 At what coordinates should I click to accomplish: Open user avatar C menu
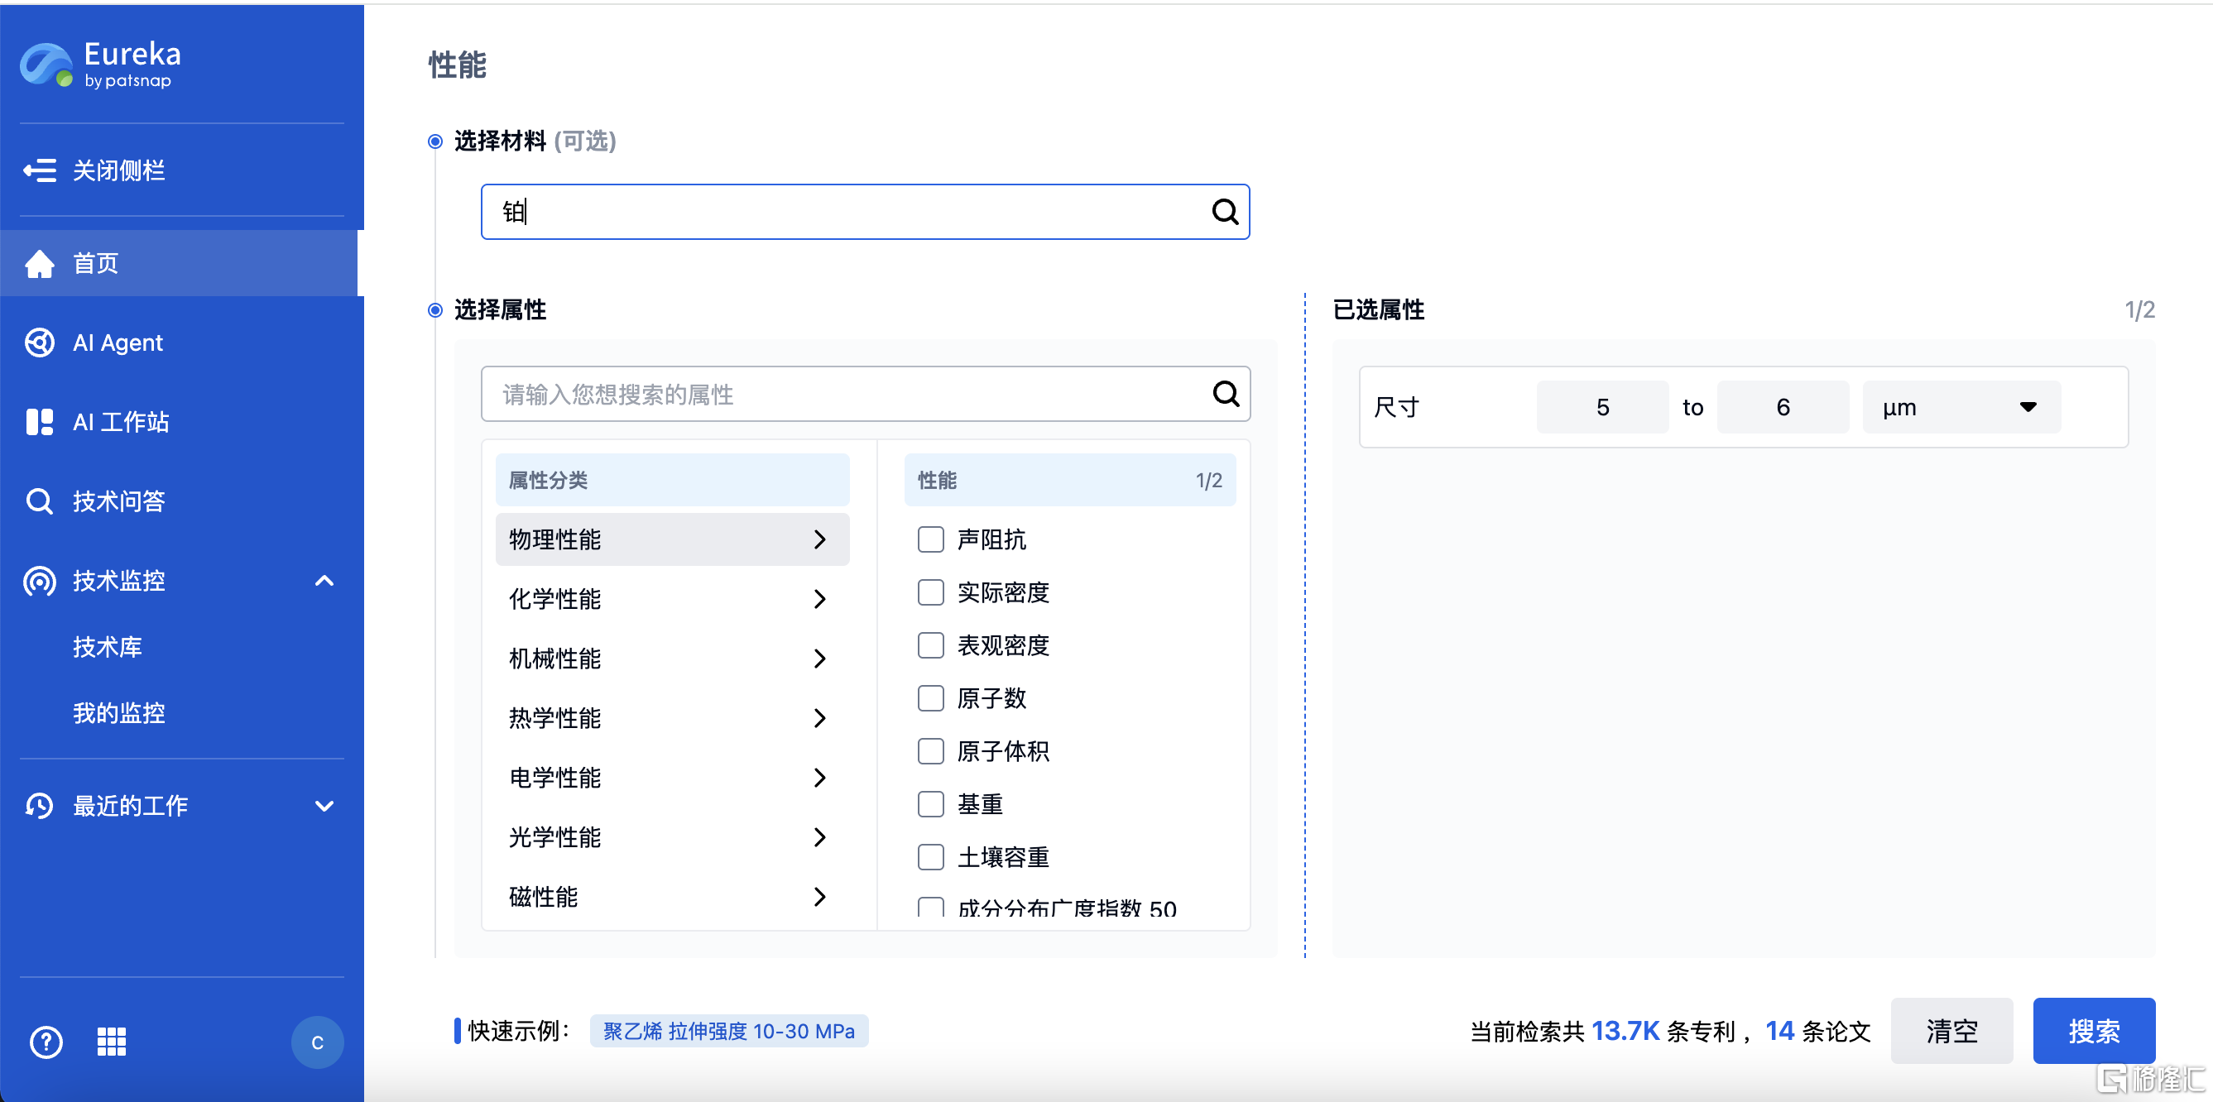317,1042
